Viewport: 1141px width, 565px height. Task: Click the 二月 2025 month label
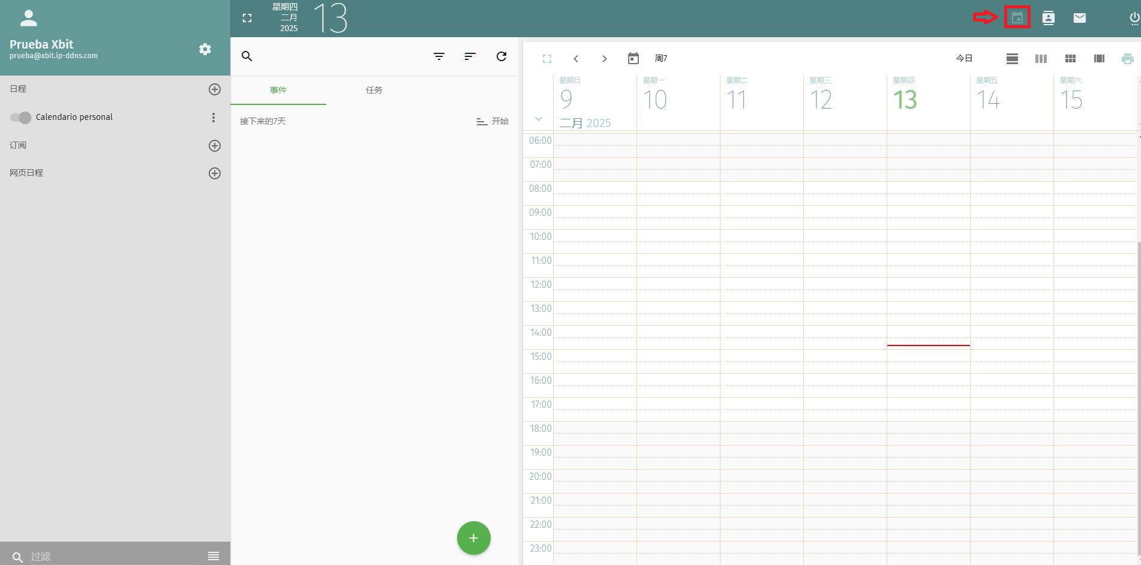pyautogui.click(x=585, y=123)
